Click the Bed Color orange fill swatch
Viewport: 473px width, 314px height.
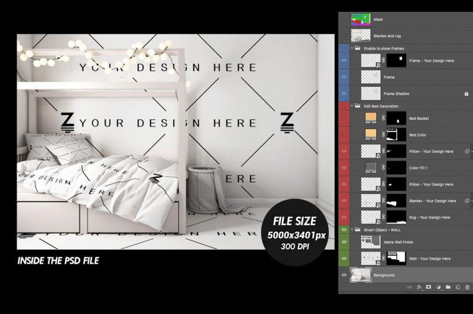[371, 135]
